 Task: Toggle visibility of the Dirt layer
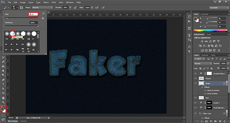tap(195, 97)
